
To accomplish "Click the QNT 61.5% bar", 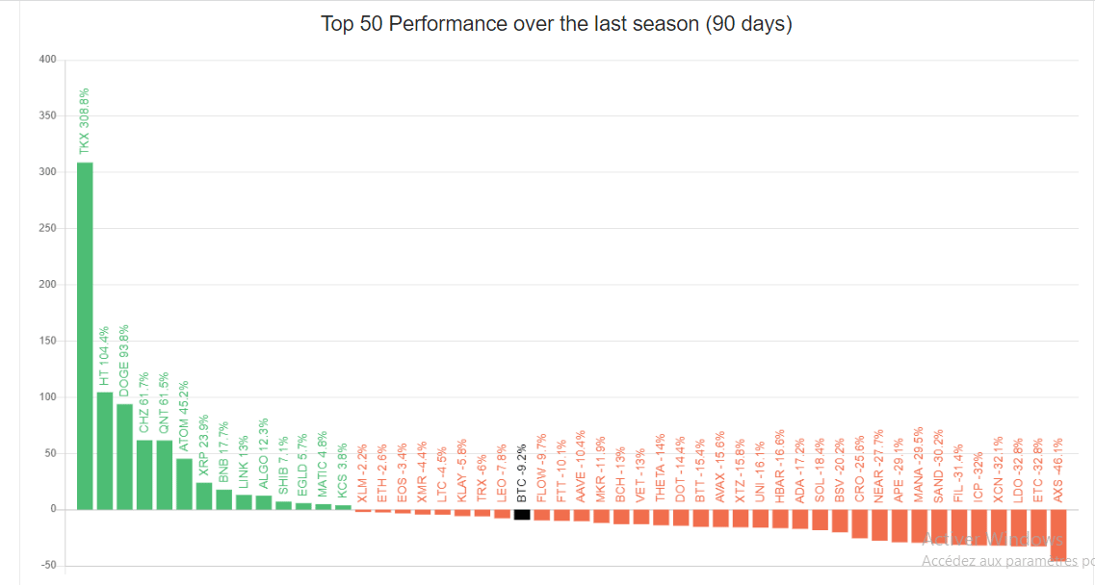I will point(164,474).
